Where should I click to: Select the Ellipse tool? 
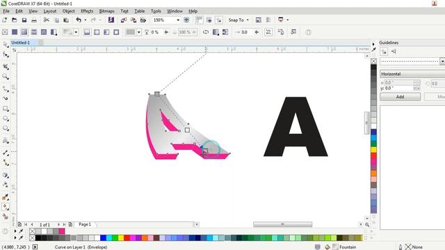[6, 119]
